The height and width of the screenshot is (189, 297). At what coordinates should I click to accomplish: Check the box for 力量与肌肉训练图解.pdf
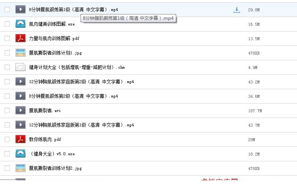(x=7, y=38)
